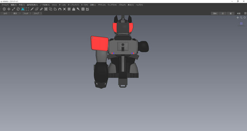247x131 pixels.
Task: Open the ウィンドウ(W) menu
Action: pyautogui.click(x=112, y=5)
